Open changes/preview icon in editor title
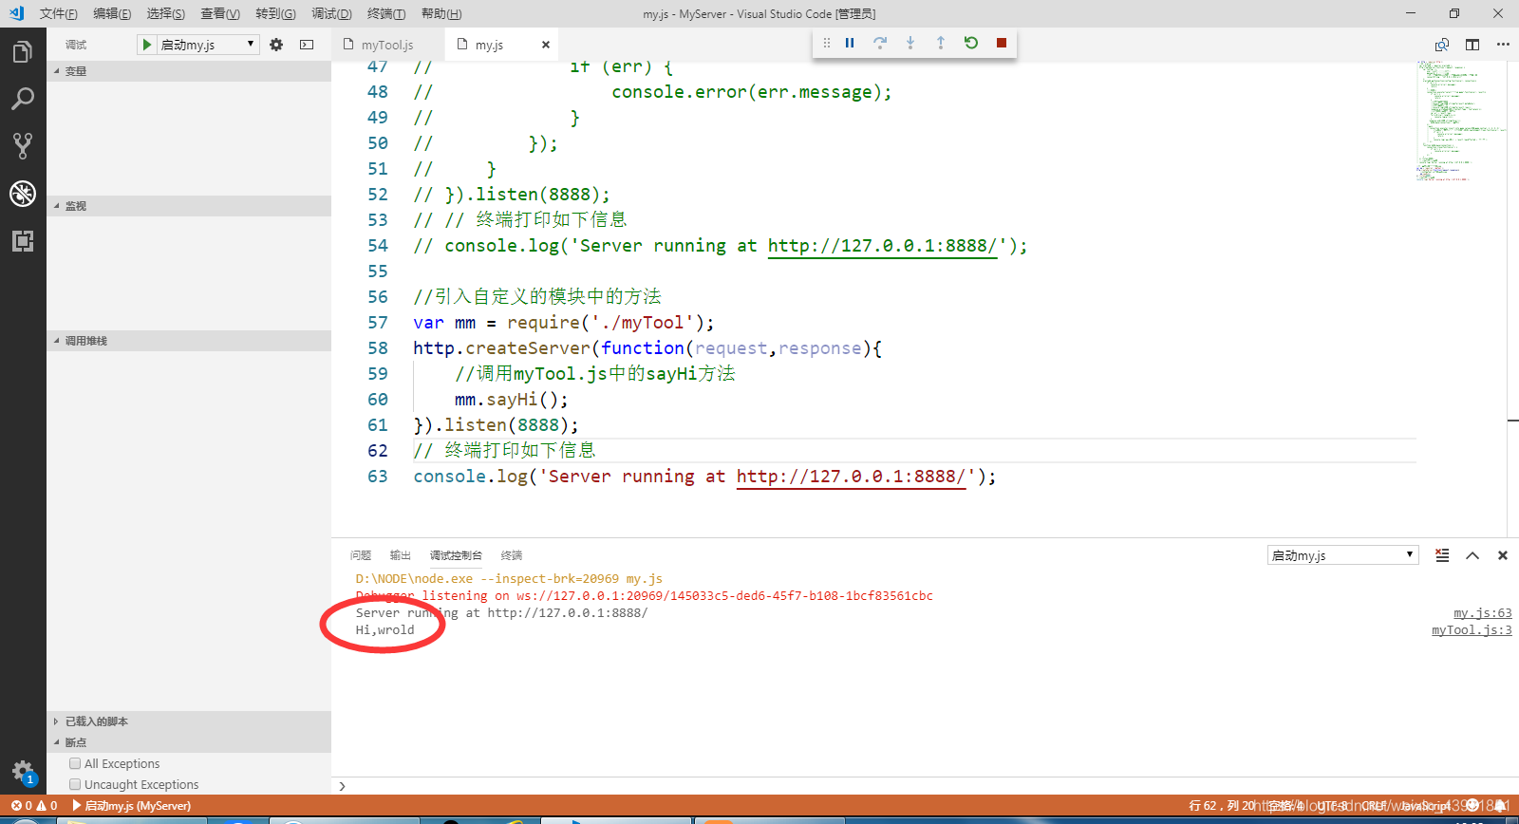This screenshot has width=1519, height=824. 1442,45
